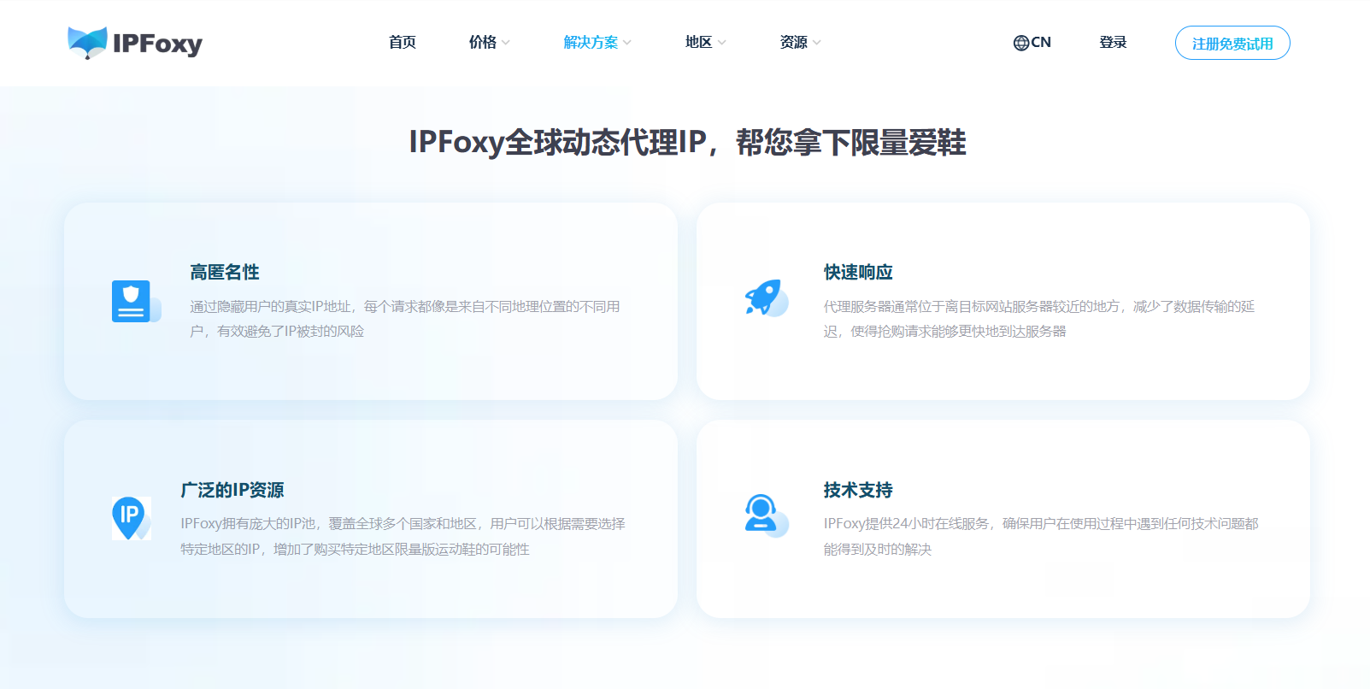Expand the chevron next to 地区
This screenshot has height=689, width=1370.
(x=722, y=43)
